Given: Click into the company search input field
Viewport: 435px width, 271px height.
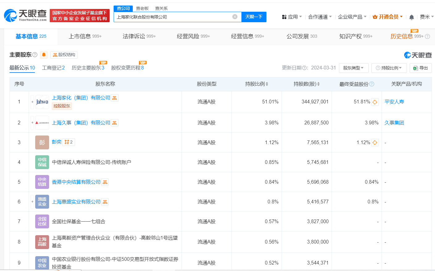Looking at the screenshot, I should coord(173,17).
